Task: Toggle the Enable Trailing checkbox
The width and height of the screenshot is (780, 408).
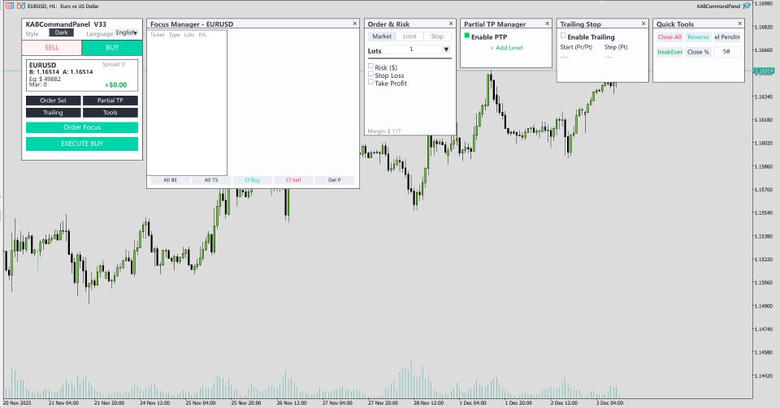Action: [563, 36]
